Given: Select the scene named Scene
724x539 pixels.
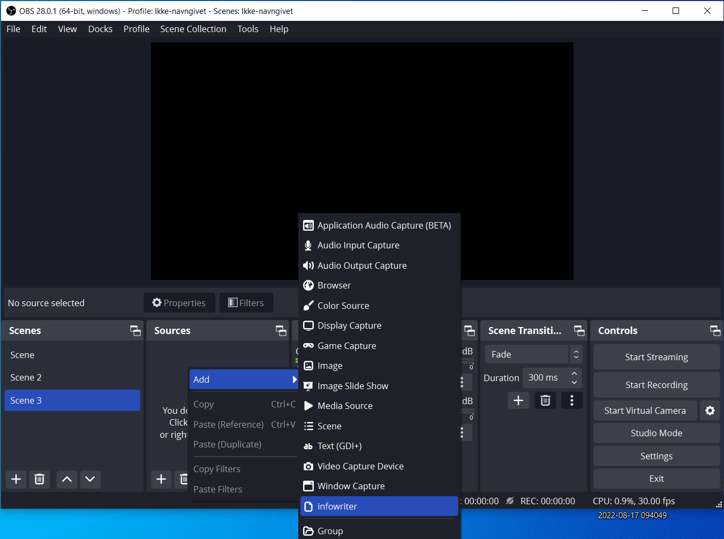Looking at the screenshot, I should click(x=72, y=355).
